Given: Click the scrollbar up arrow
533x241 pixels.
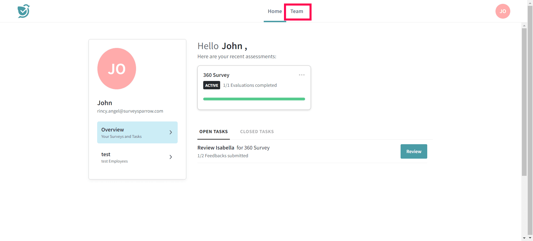Looking at the screenshot, I should 524,26.
